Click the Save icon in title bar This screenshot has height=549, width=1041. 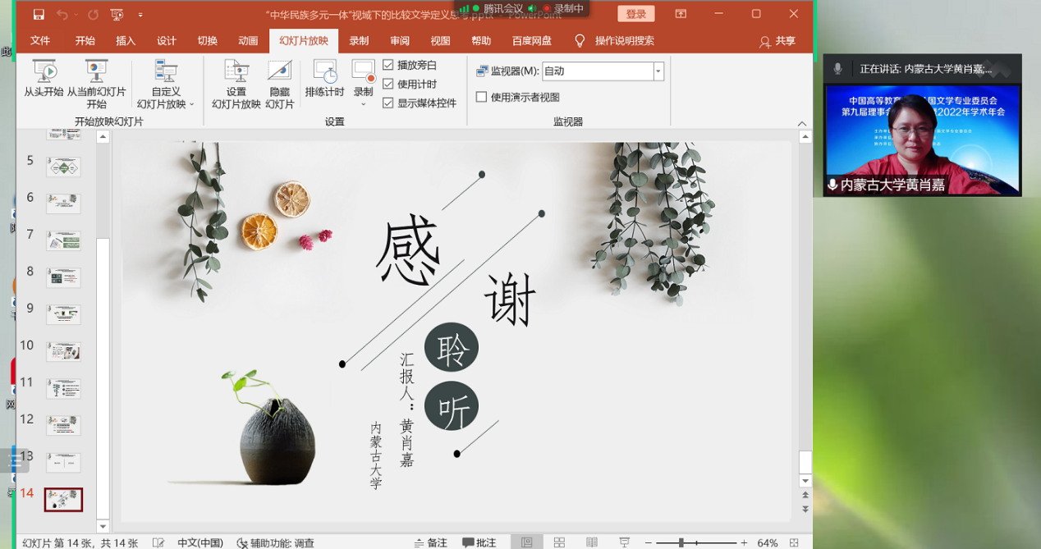pyautogui.click(x=39, y=14)
